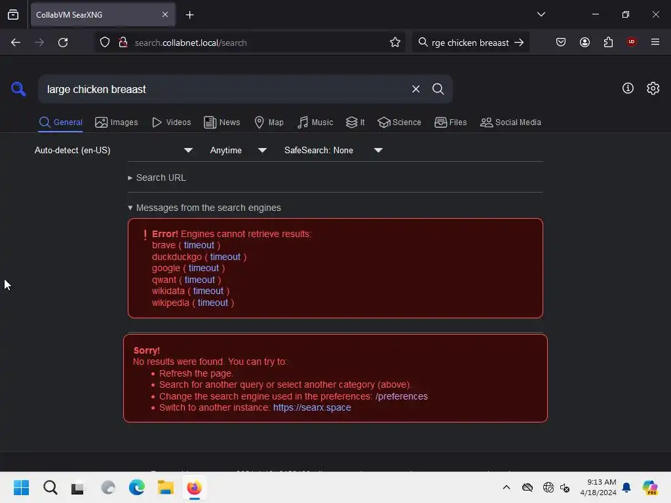Viewport: 671px width, 503px height.
Task: Switch to the It category tab
Action: [x=355, y=122]
